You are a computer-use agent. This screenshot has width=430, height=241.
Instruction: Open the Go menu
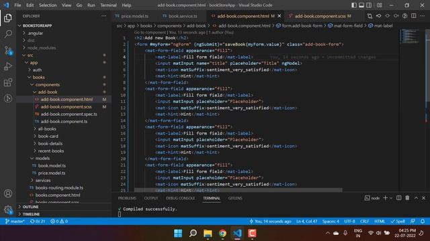(79, 5)
